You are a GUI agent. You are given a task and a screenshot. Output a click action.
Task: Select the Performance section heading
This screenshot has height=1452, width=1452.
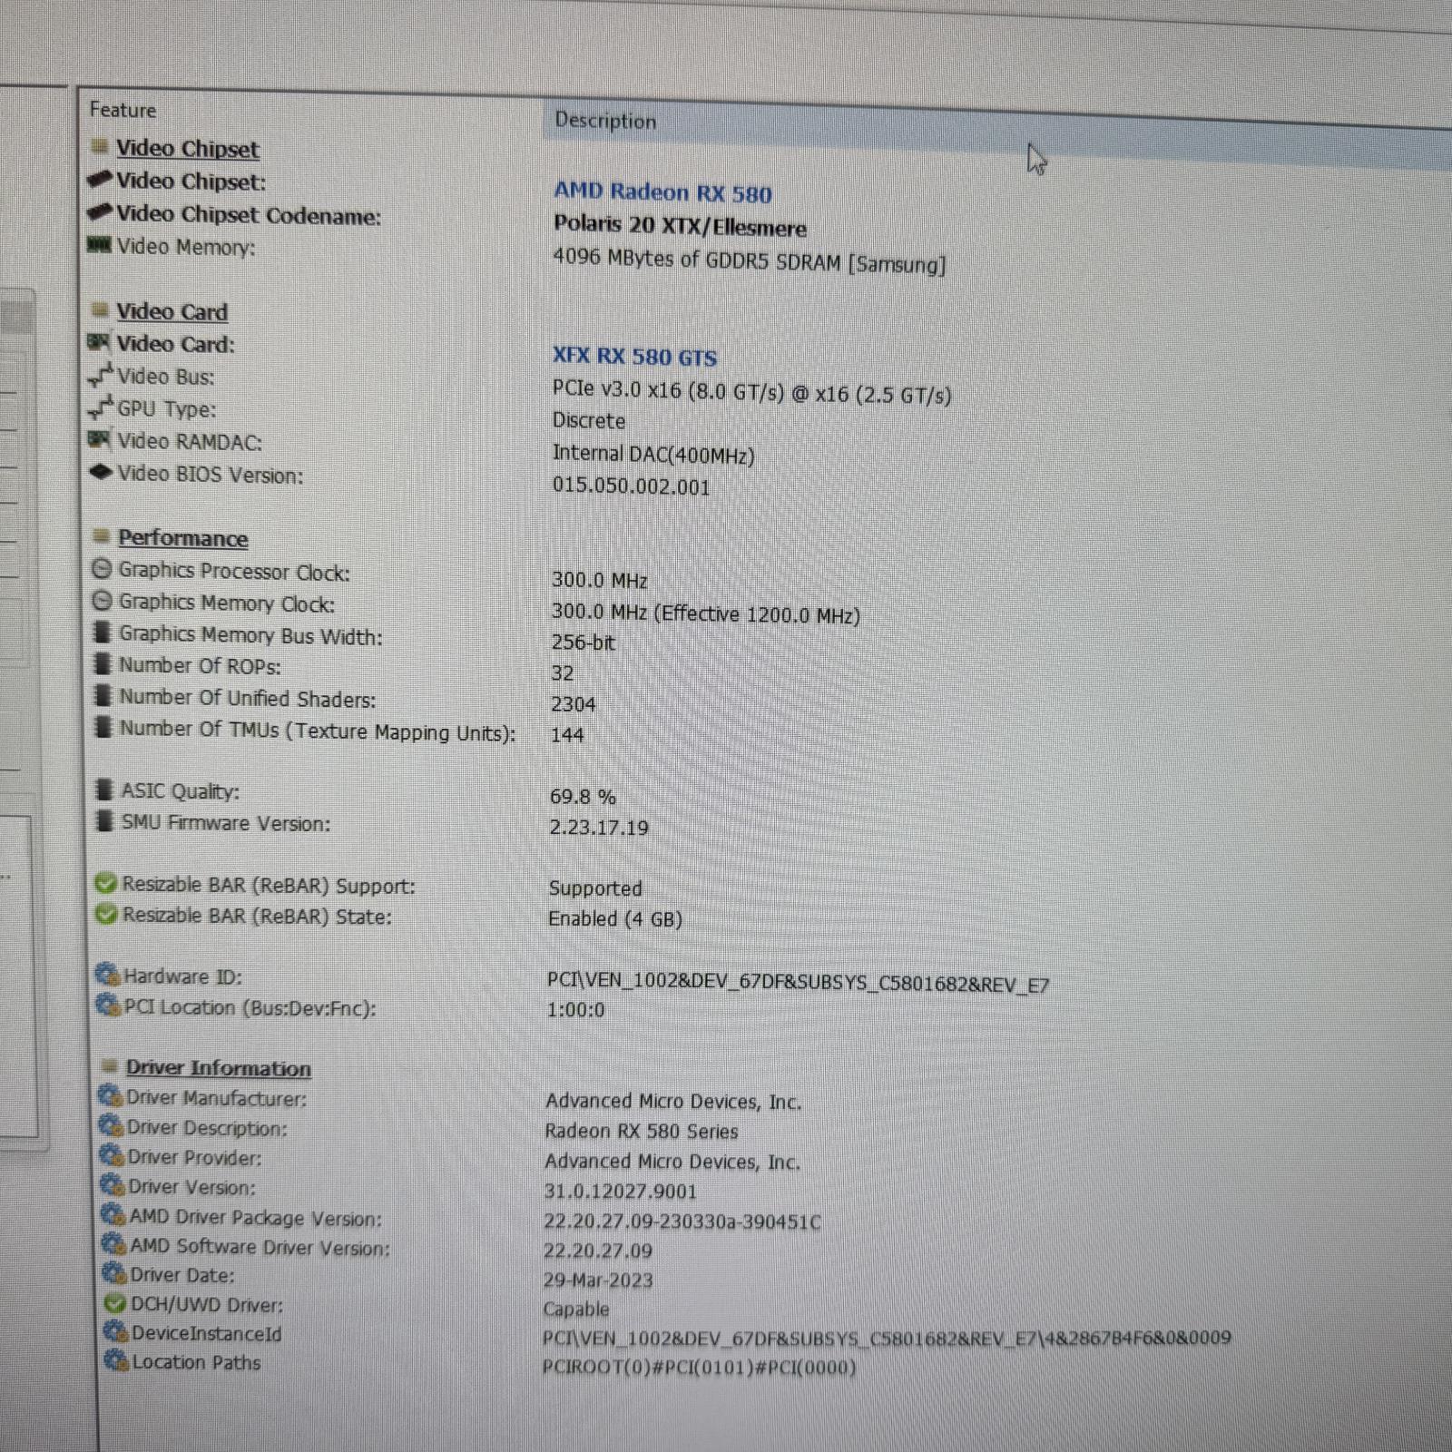(x=182, y=538)
